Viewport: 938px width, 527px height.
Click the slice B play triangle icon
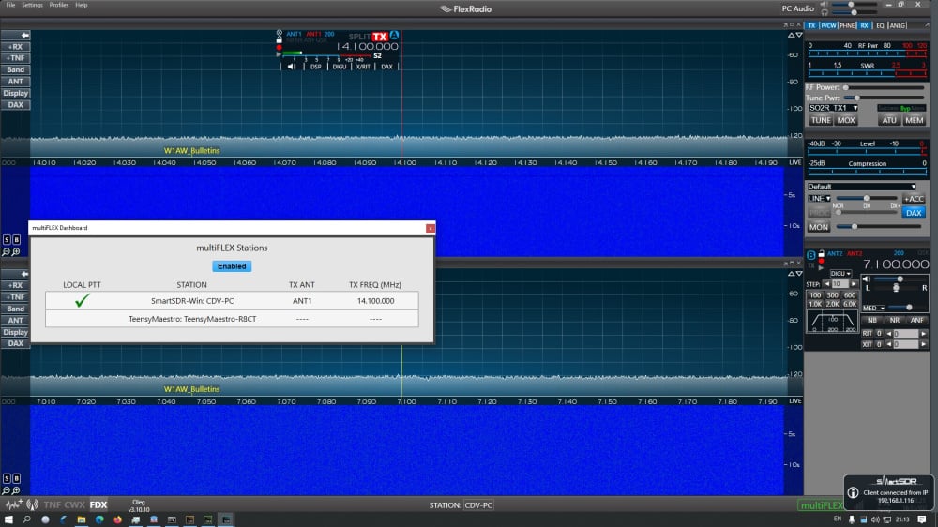coord(822,268)
